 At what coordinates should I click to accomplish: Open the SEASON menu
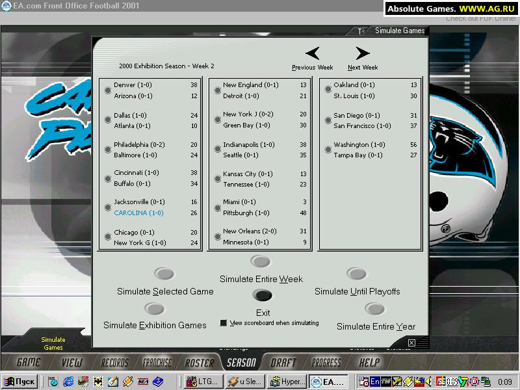pos(241,362)
